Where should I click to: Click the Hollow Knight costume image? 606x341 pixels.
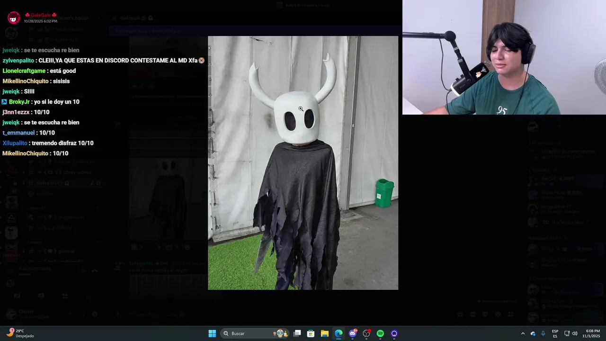click(303, 163)
